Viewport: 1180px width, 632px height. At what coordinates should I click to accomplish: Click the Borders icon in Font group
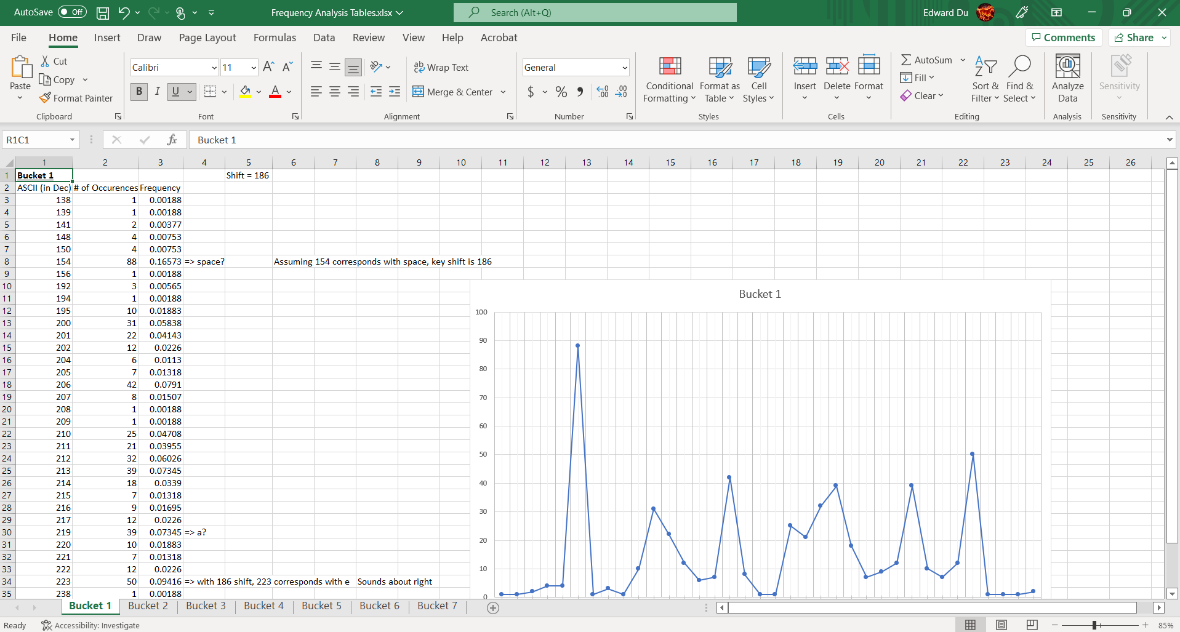(x=211, y=92)
